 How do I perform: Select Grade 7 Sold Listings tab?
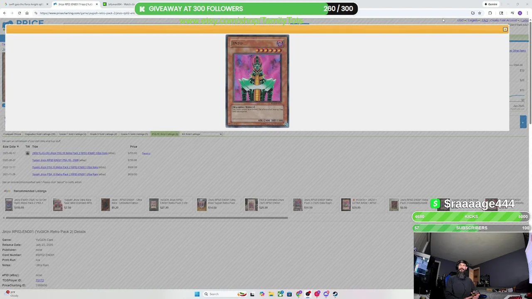pyautogui.click(x=72, y=134)
